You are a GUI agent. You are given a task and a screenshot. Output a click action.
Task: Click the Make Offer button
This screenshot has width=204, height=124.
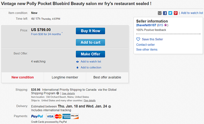coord(90,54)
